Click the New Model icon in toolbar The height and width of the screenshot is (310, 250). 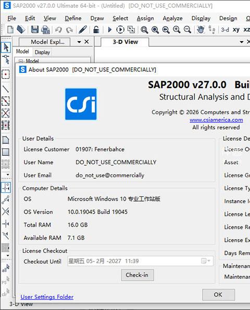pos(10,30)
